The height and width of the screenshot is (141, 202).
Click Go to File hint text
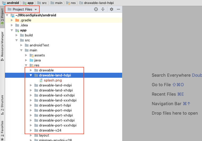[x=161, y=85]
